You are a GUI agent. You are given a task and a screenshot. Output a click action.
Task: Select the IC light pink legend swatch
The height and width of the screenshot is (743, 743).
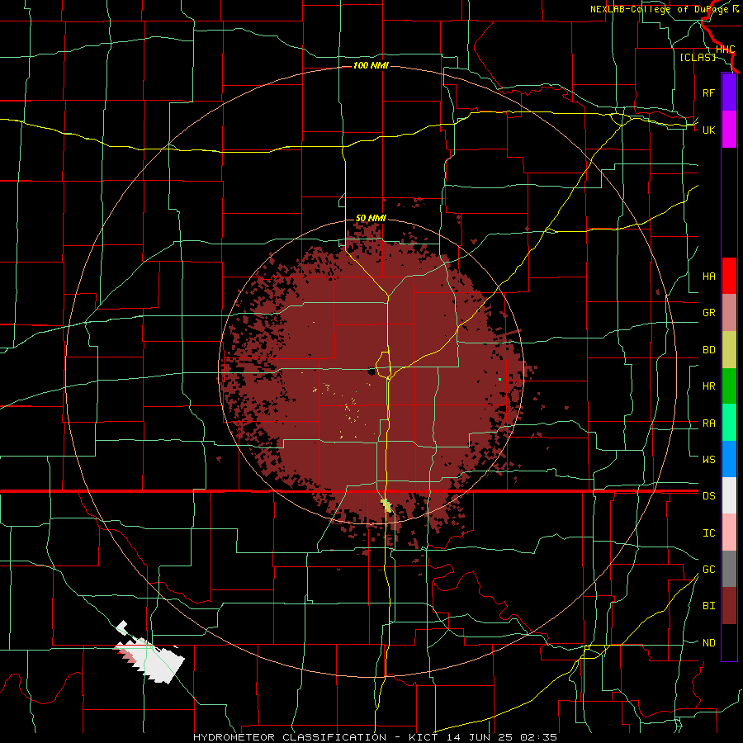[x=729, y=532]
